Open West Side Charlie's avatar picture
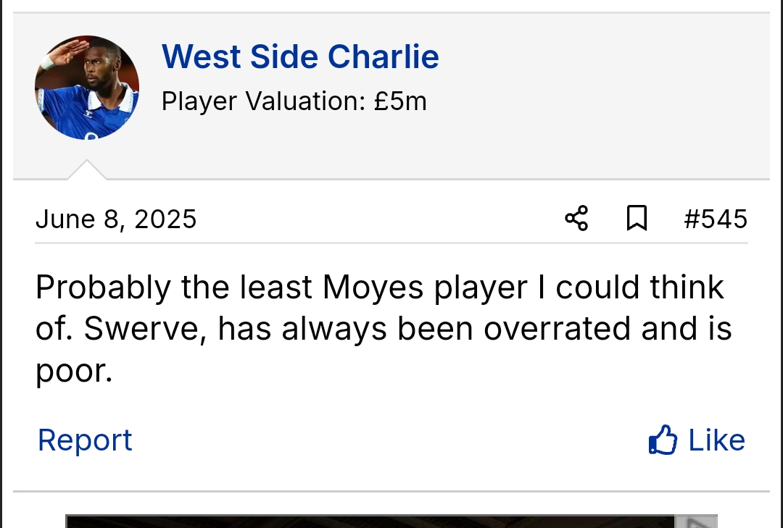Viewport: 783px width, 528px height. [x=87, y=88]
